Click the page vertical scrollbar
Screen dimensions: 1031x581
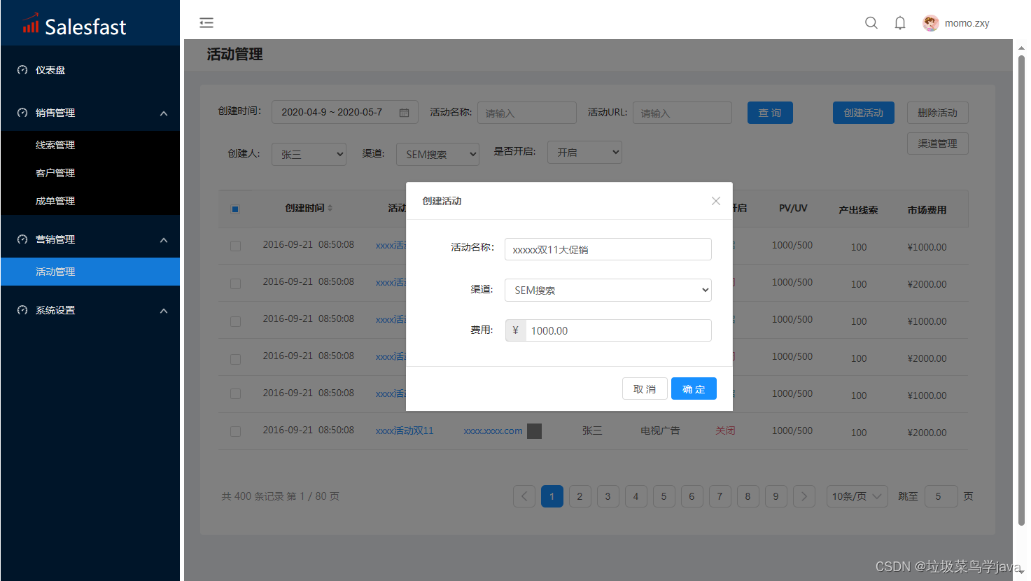(1021, 290)
